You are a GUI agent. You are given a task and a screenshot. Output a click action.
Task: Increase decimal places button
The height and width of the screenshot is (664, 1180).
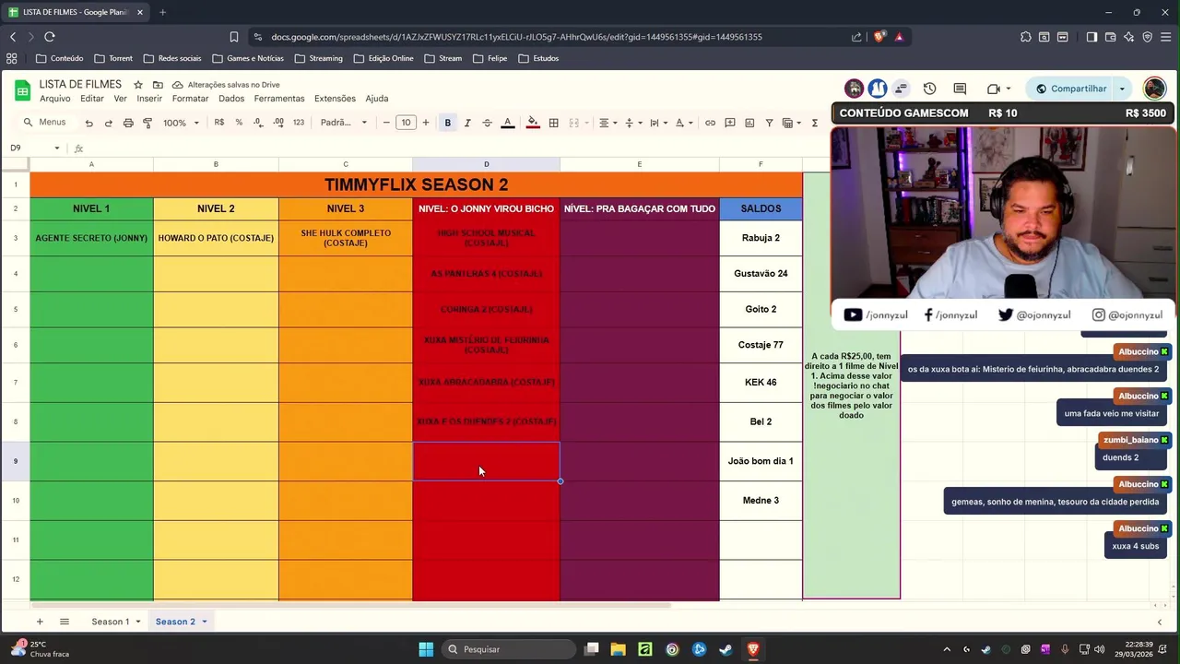pyautogui.click(x=278, y=123)
